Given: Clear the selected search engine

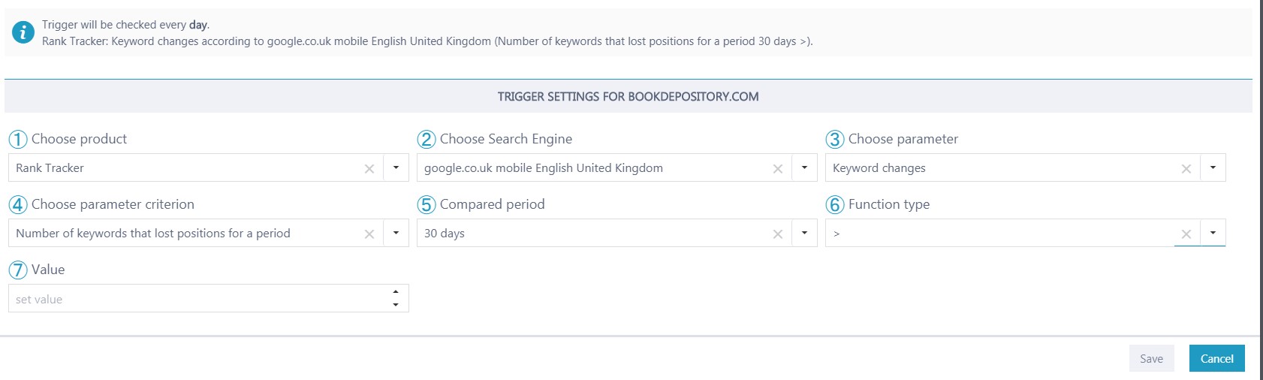Looking at the screenshot, I should [x=777, y=169].
